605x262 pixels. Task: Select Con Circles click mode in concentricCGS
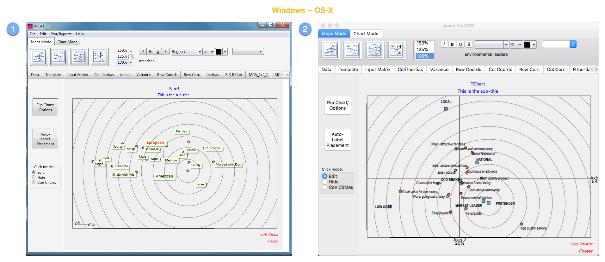tap(325, 187)
